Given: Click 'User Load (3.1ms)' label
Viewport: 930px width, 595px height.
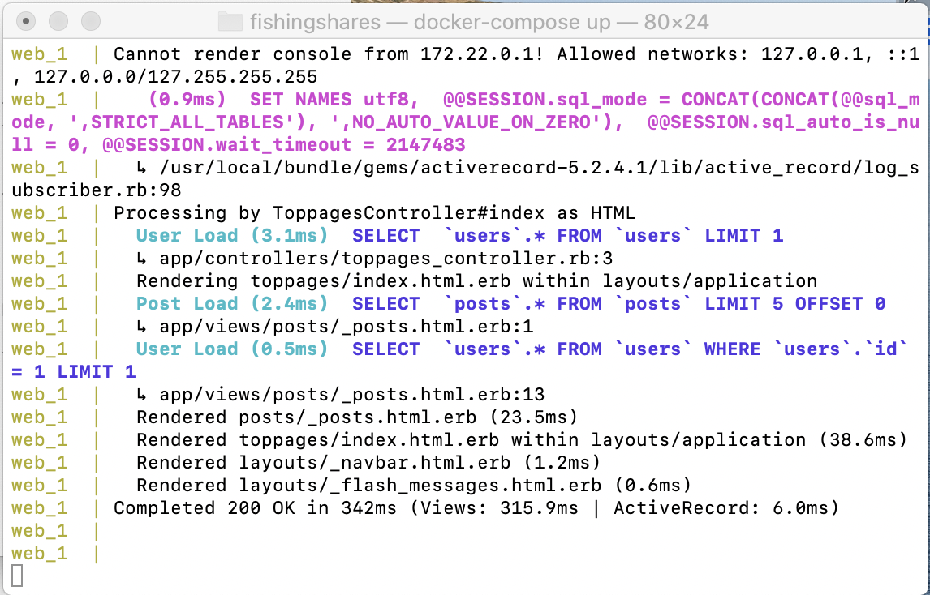Looking at the screenshot, I should click(232, 235).
